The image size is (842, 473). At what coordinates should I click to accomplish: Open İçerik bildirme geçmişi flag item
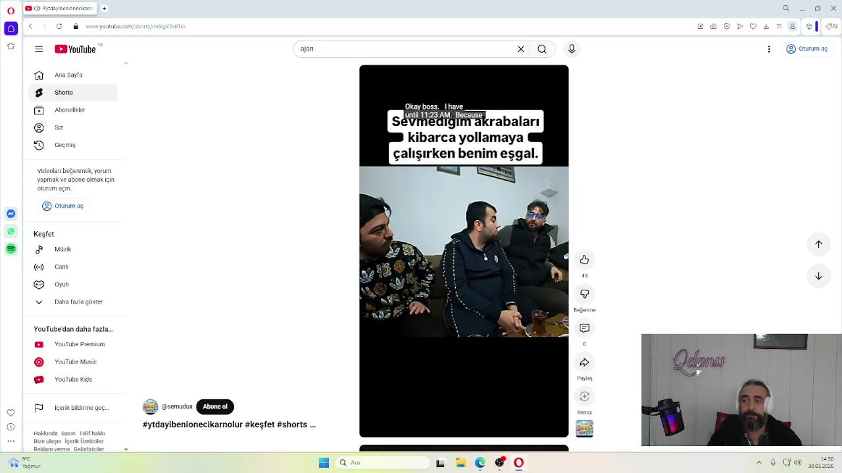click(x=73, y=408)
